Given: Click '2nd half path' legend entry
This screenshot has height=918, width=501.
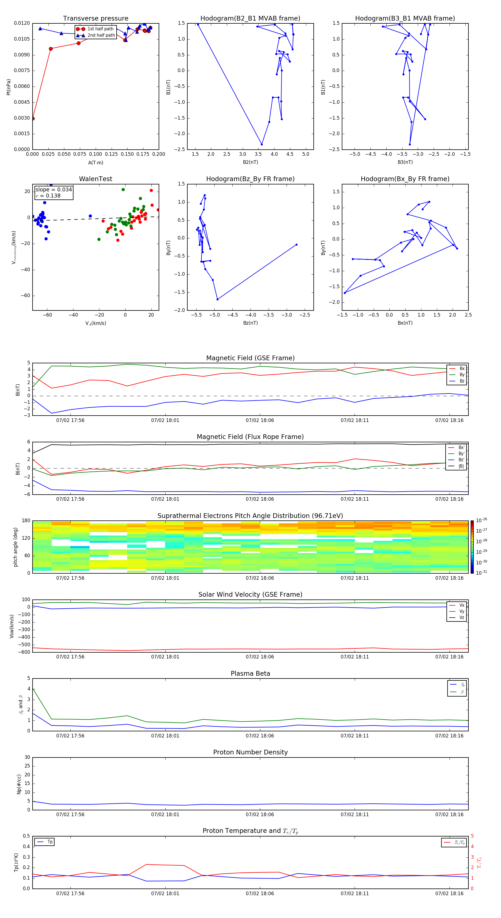Looking at the screenshot, I should pyautogui.click(x=95, y=35).
